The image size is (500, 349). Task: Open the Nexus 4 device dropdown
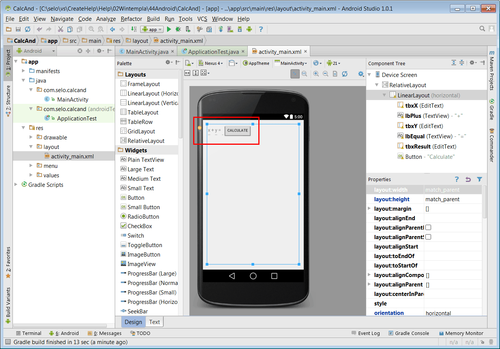[211, 63]
